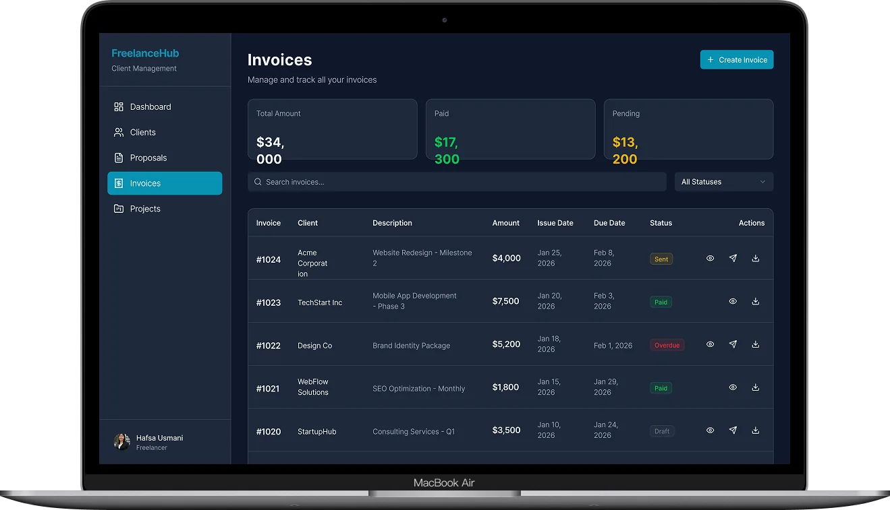Select Invoices in the sidebar
Screen dimensions: 890x510
coord(165,183)
